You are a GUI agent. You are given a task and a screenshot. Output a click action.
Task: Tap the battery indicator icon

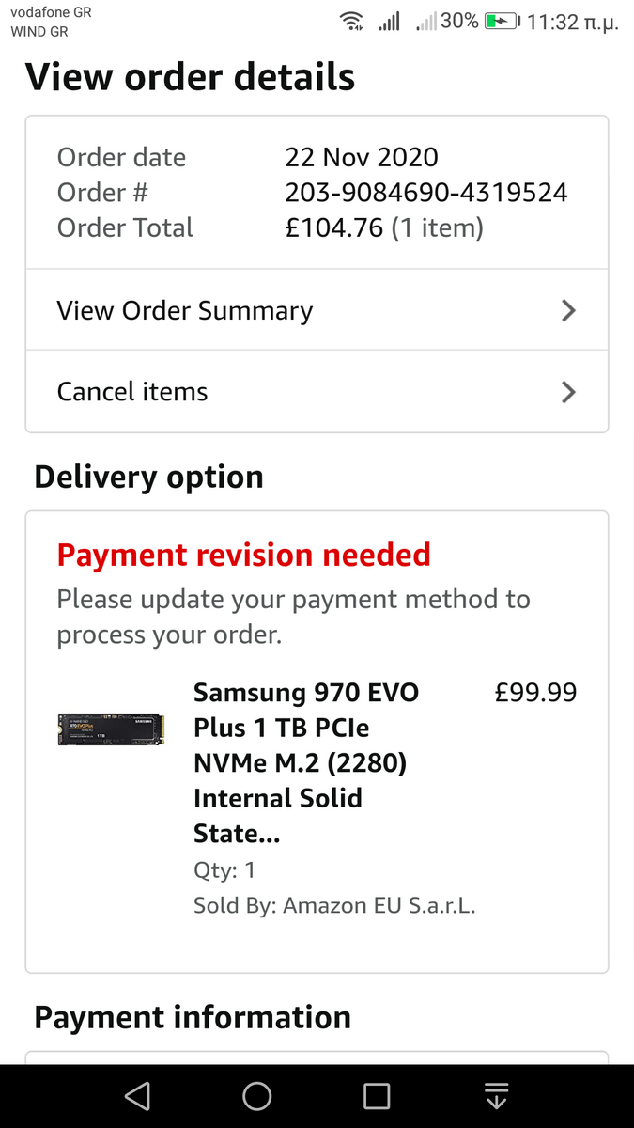[502, 22]
